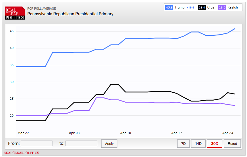Select the 14D time range

pos(198,144)
